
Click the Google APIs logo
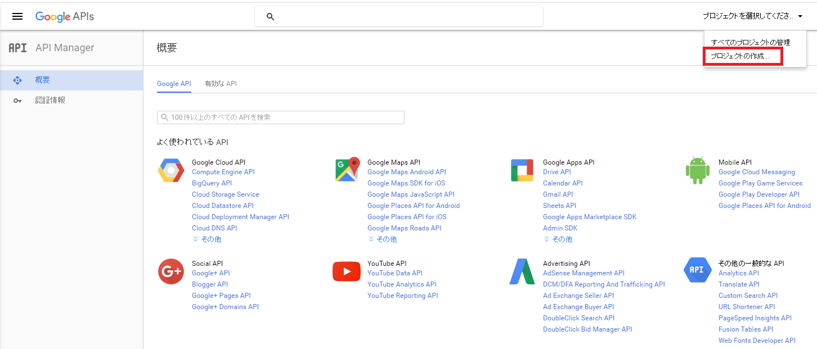[x=65, y=16]
